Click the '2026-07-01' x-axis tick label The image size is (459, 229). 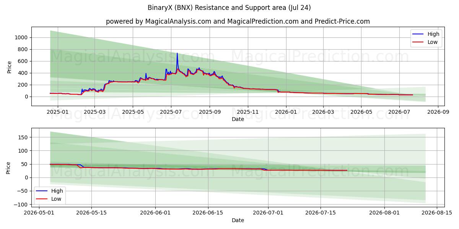coord(268,213)
